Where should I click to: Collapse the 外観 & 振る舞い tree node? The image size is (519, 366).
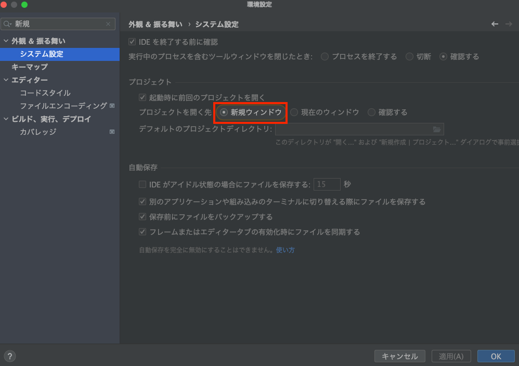(6, 41)
